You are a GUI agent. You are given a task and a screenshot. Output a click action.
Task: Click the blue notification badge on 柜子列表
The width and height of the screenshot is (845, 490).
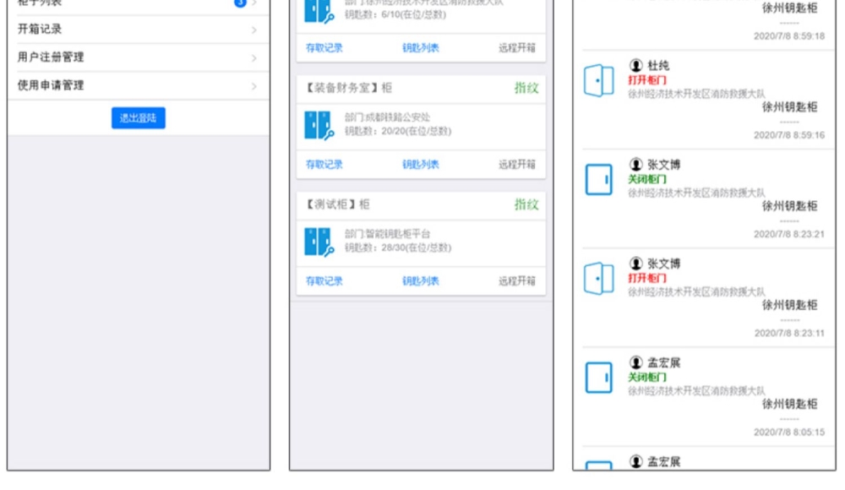[x=240, y=3]
